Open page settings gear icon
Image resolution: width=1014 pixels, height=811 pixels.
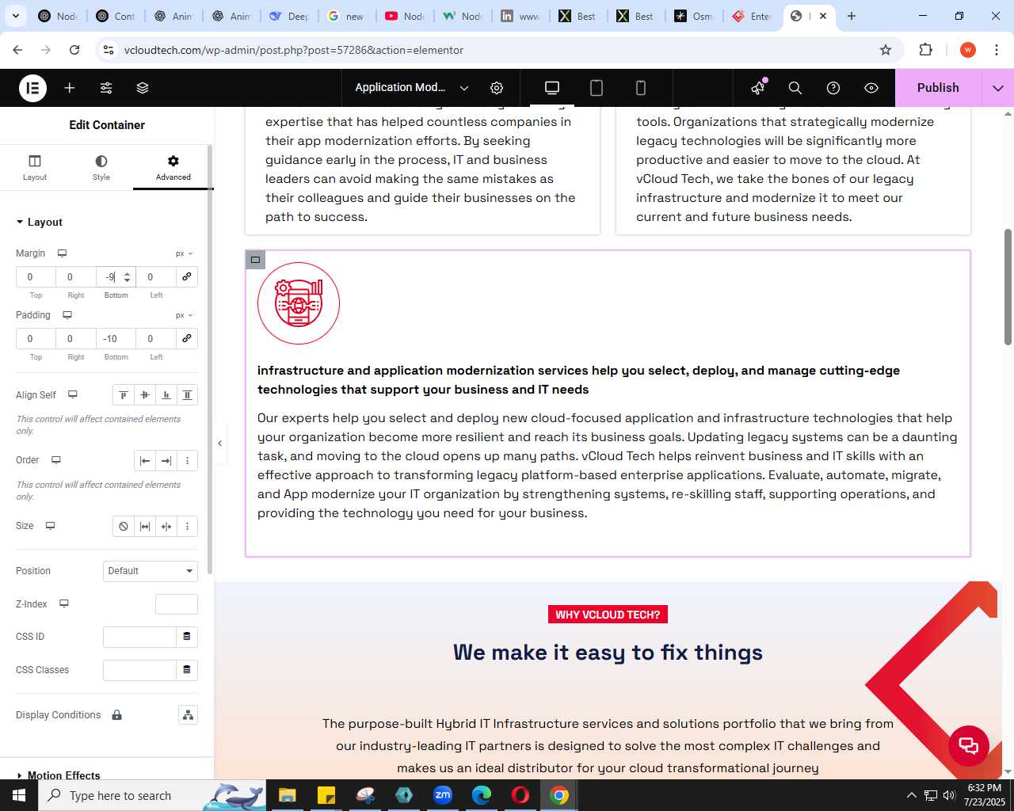point(497,88)
